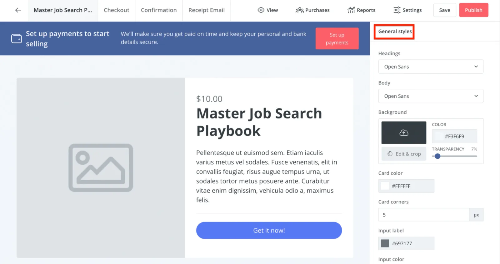
Task: Click the wallet icon in payments banner
Action: (x=17, y=38)
